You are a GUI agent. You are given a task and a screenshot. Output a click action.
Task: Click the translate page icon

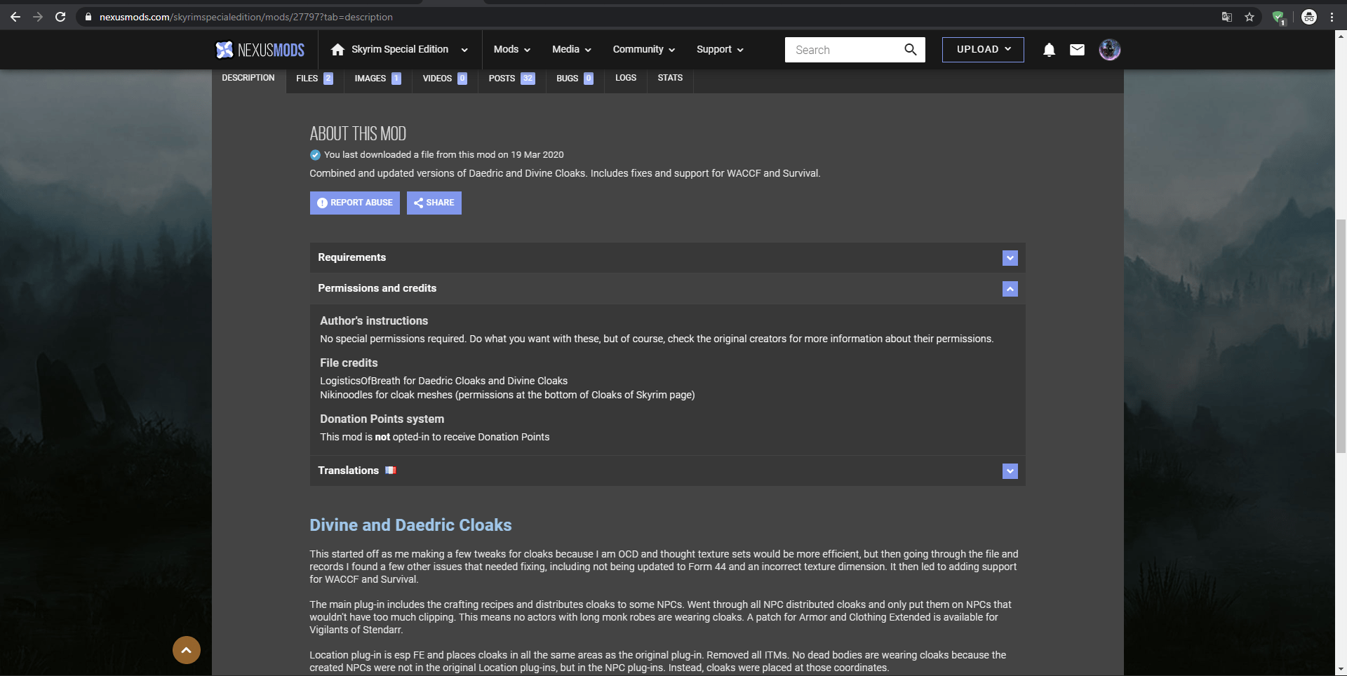tap(1226, 17)
